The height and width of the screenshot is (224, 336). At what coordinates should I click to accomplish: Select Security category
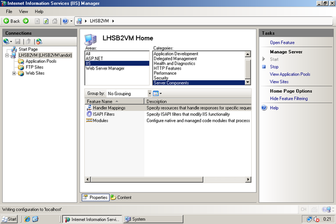pyautogui.click(x=199, y=78)
